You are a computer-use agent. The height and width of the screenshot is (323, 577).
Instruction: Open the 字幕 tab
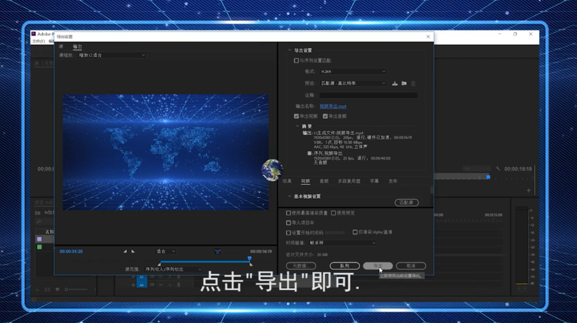click(x=375, y=181)
